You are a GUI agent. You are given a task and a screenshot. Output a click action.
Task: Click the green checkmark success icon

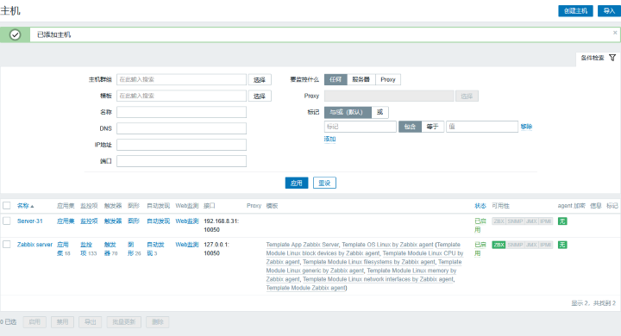pyautogui.click(x=15, y=34)
